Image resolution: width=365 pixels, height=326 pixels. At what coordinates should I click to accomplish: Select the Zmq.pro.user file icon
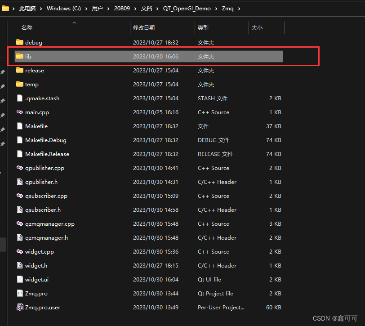pos(20,308)
